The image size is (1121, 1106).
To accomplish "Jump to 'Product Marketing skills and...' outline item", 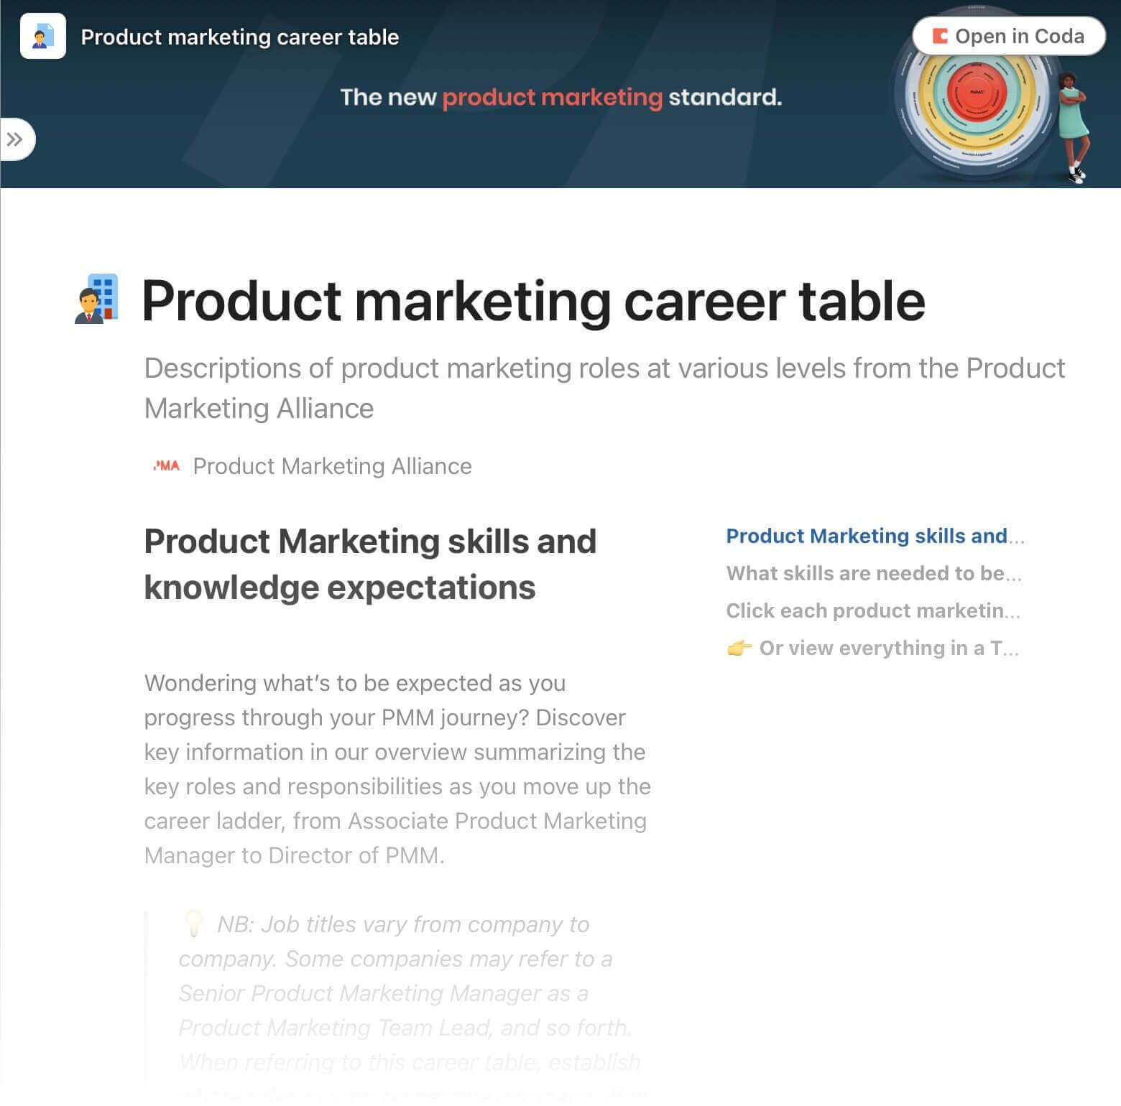I will [875, 536].
